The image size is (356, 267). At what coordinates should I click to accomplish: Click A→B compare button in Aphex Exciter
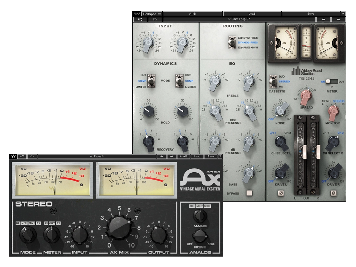[x=184, y=156]
